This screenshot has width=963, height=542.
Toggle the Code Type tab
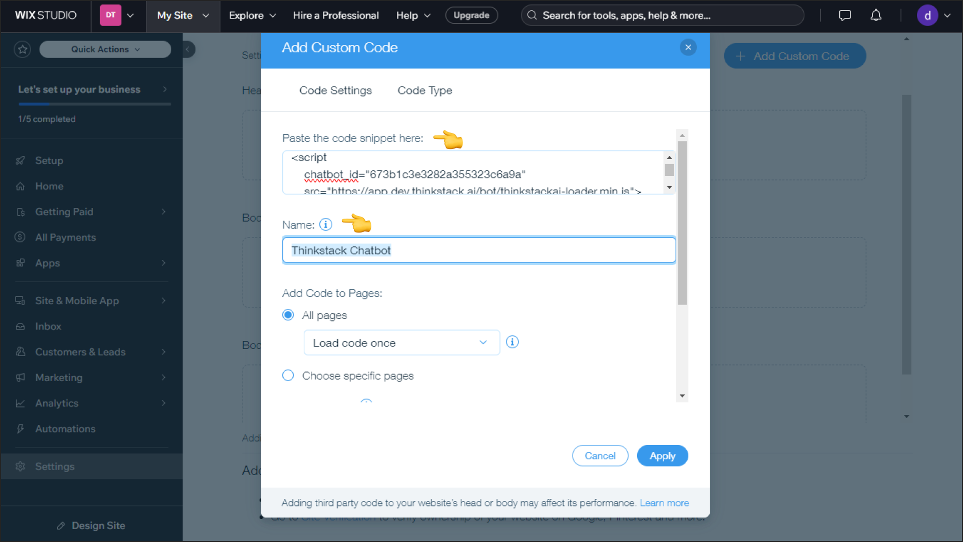pyautogui.click(x=424, y=90)
